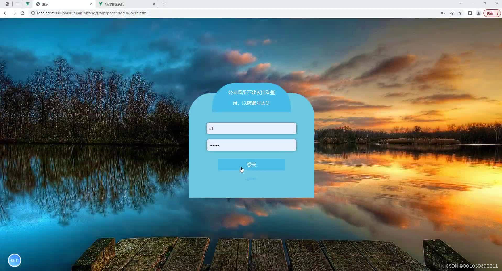Open the second pinned tab with the faded icon
The width and height of the screenshot is (502, 271).
(18, 4)
